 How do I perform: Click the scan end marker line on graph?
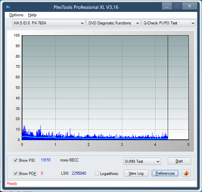coord(168,88)
